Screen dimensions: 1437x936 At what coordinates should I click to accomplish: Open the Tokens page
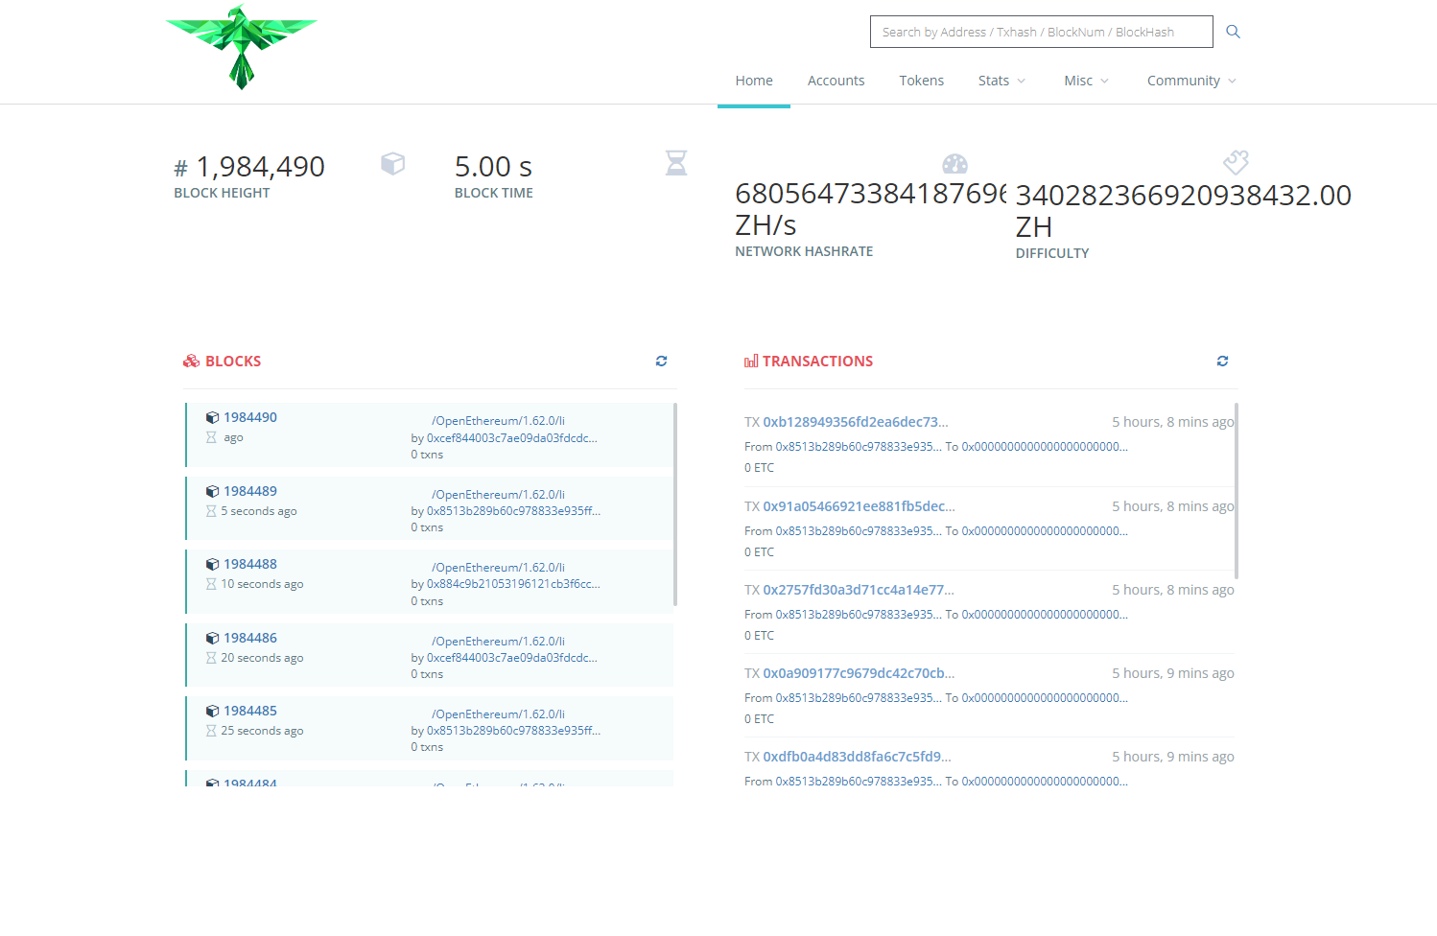click(x=921, y=81)
